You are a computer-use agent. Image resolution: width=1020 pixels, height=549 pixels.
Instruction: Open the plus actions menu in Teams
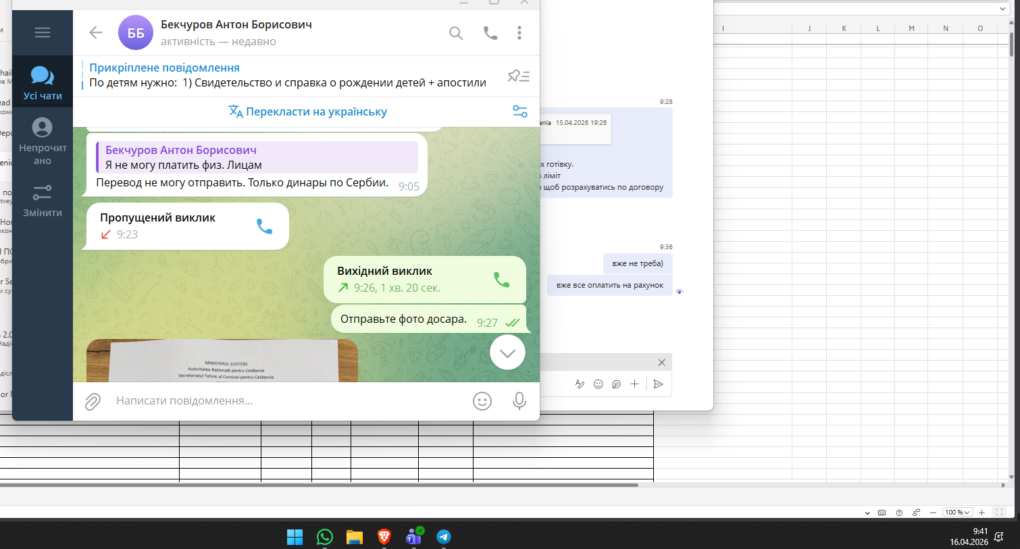click(x=634, y=384)
